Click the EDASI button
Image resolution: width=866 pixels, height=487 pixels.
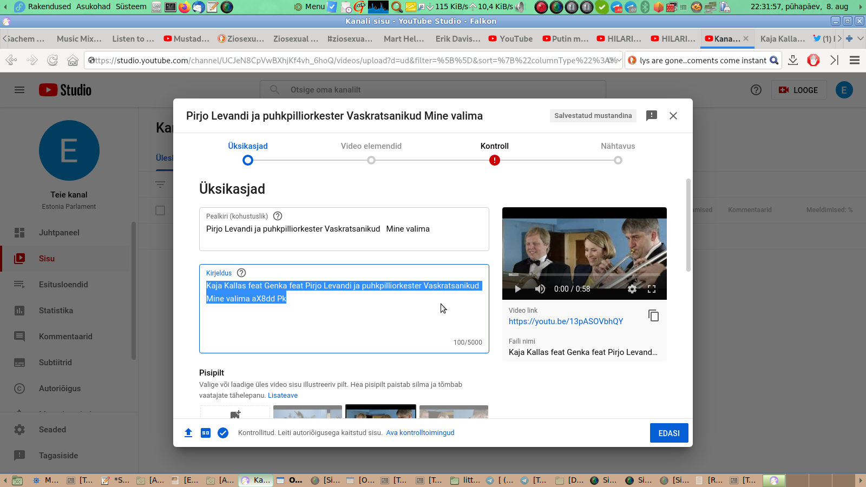point(669,433)
